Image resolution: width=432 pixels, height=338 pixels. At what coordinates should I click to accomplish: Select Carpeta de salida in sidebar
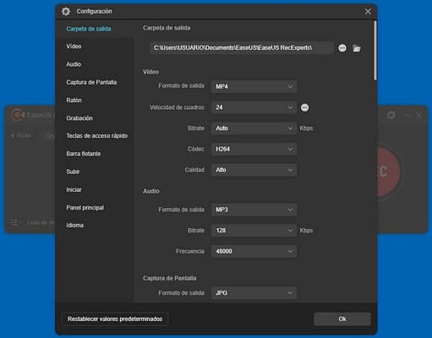pos(89,29)
